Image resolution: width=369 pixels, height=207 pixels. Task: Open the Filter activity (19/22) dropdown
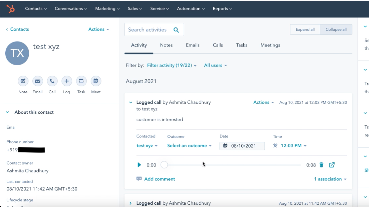tap(172, 66)
